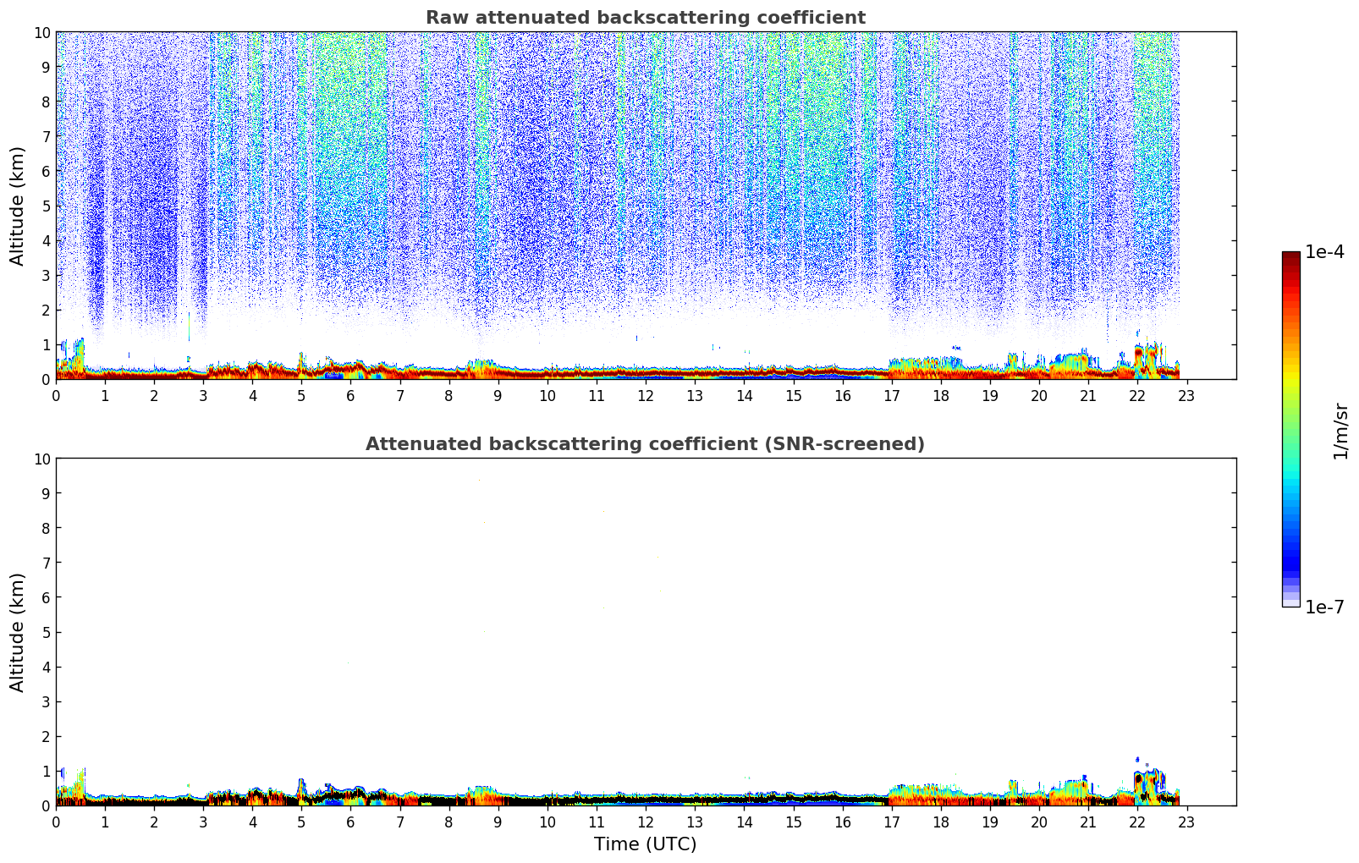
Task: Click the "Altitude (km)" label of the raw plot
Action: click(x=18, y=206)
